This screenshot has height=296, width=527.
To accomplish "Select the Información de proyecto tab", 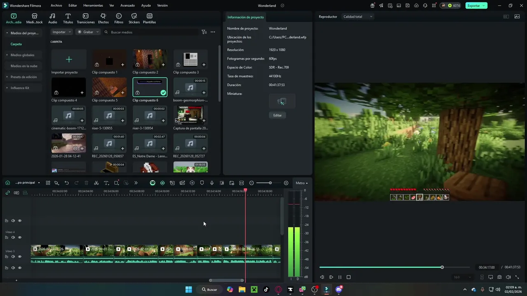I will point(245,17).
